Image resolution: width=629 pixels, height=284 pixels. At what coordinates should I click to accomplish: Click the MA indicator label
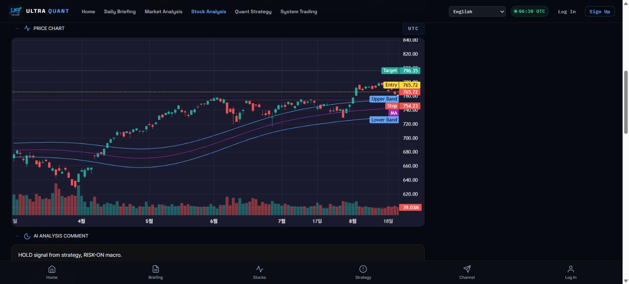pos(394,113)
